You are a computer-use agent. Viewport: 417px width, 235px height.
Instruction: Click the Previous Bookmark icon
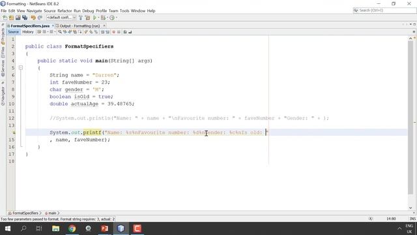[85, 32]
